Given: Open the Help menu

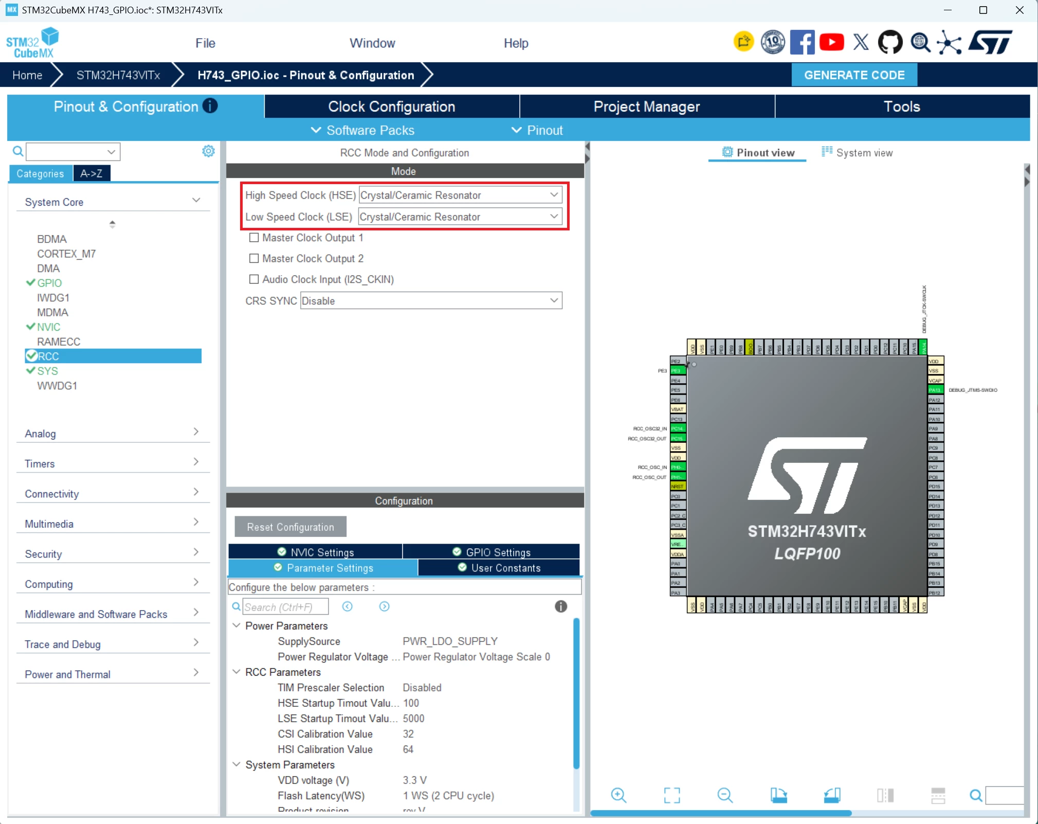Looking at the screenshot, I should [x=516, y=43].
